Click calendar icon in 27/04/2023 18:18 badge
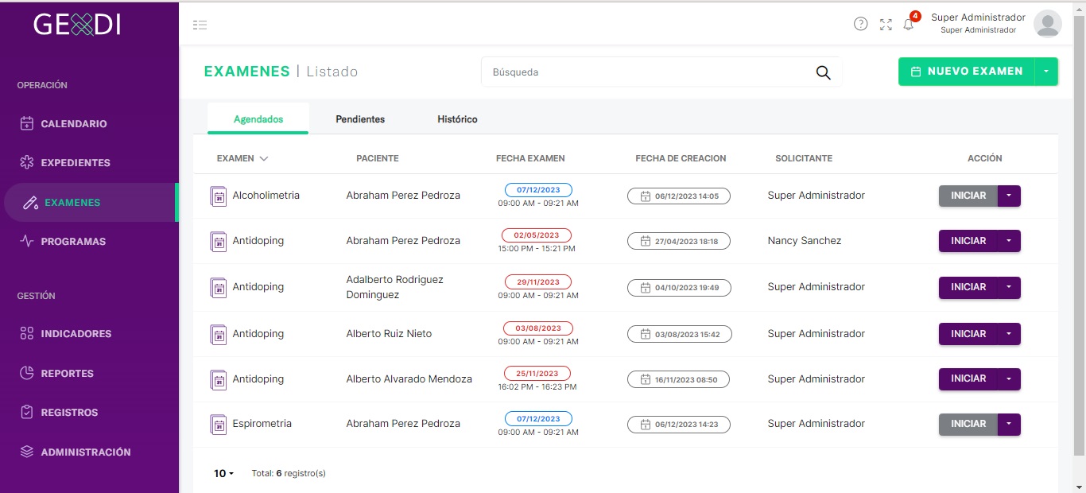Viewport: 1086px width, 493px height. point(646,241)
